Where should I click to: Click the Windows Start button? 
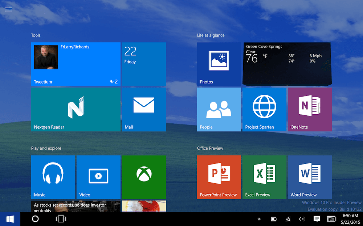point(10,219)
